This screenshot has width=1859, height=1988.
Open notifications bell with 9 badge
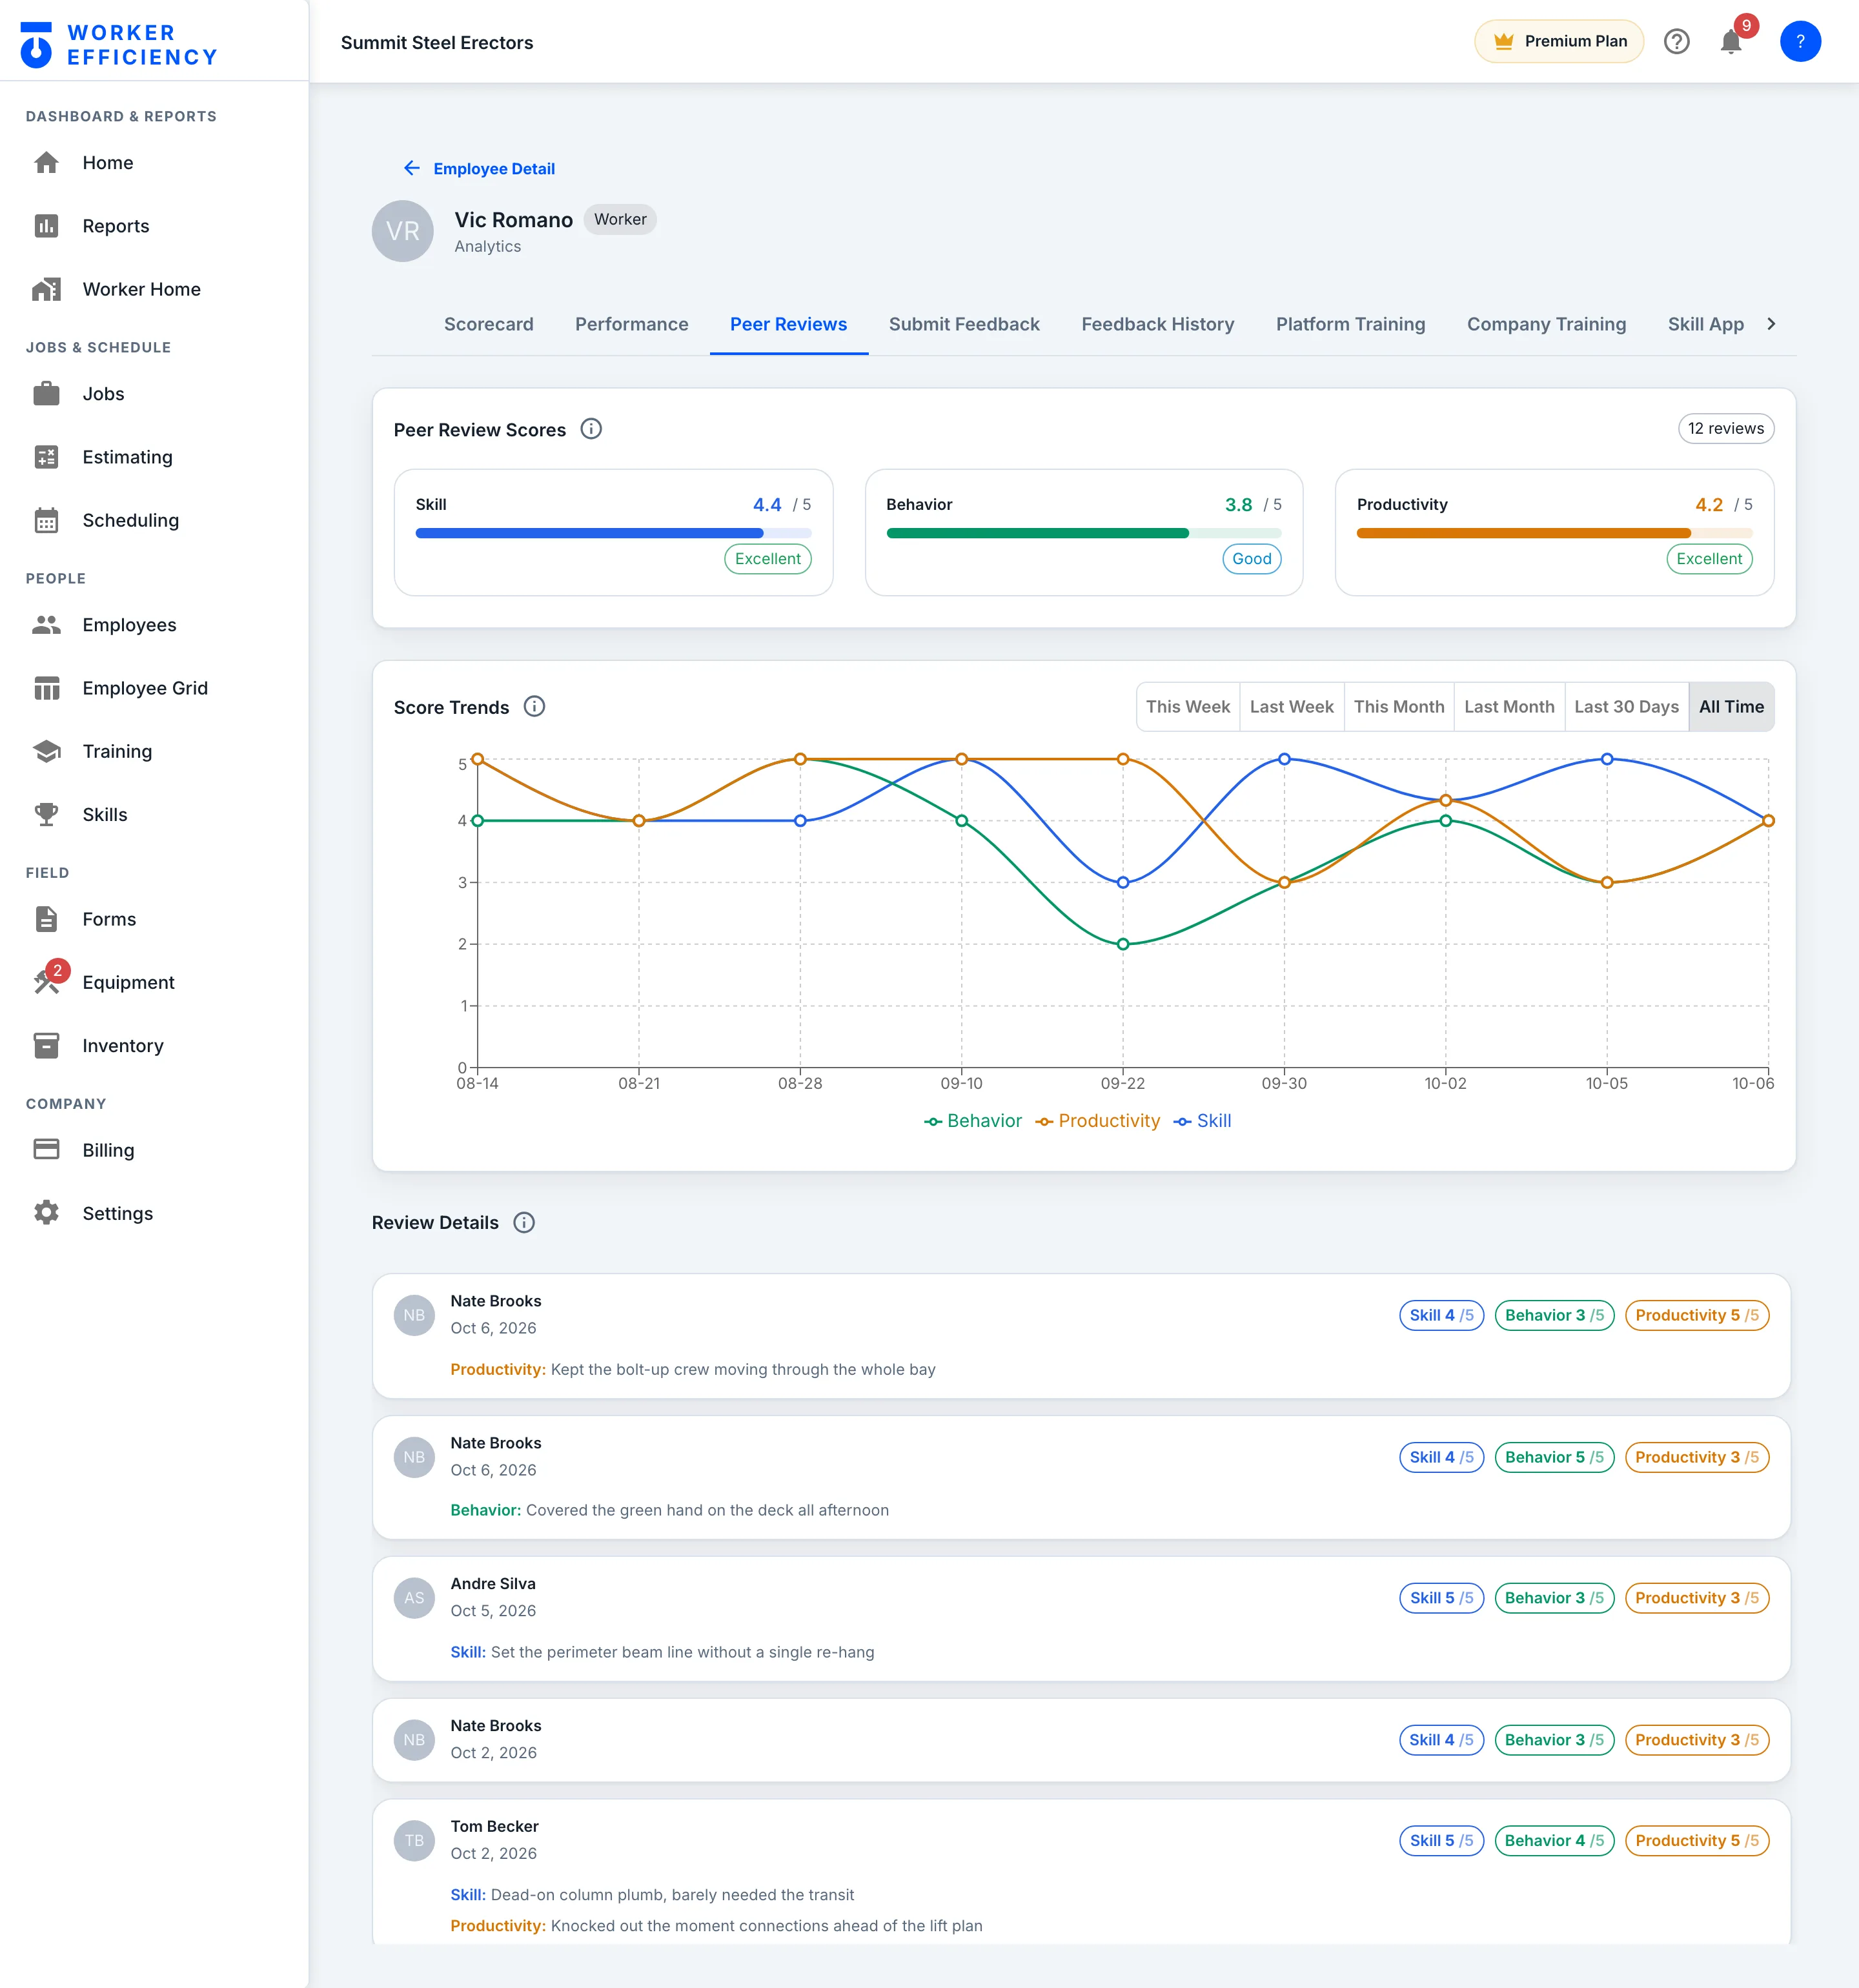pos(1732,41)
